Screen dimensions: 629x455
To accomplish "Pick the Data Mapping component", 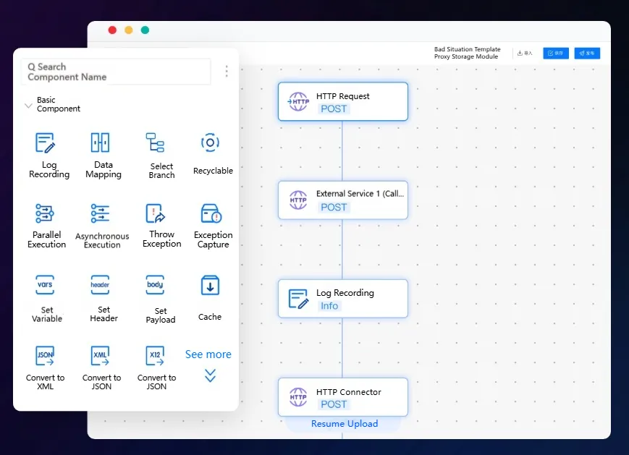I will 103,156.
